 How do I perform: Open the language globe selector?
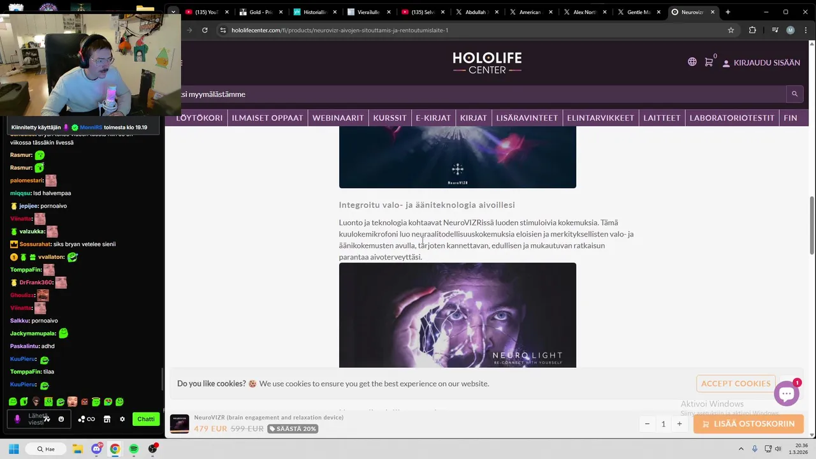pos(692,62)
